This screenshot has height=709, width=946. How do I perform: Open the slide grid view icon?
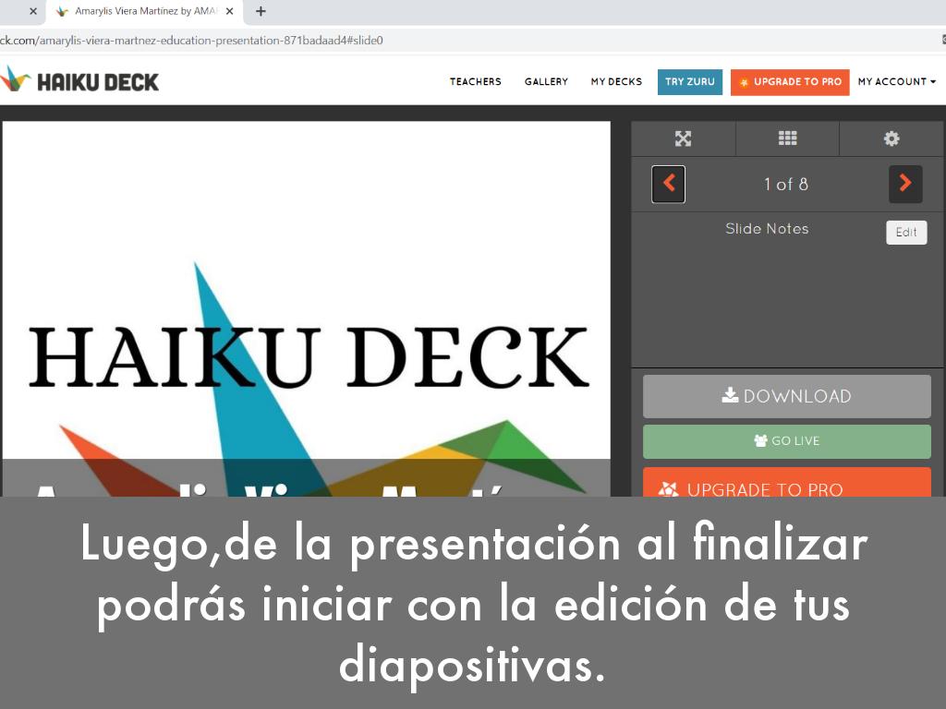(787, 138)
